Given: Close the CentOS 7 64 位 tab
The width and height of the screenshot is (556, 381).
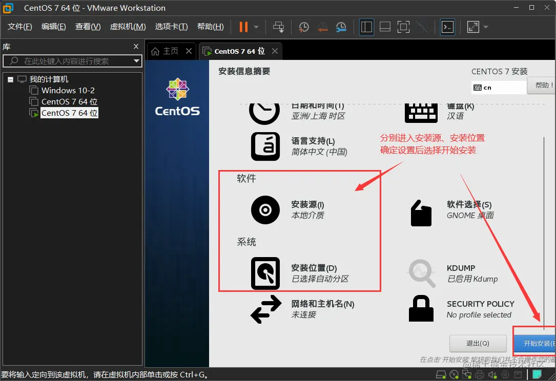Looking at the screenshot, I should [275, 51].
